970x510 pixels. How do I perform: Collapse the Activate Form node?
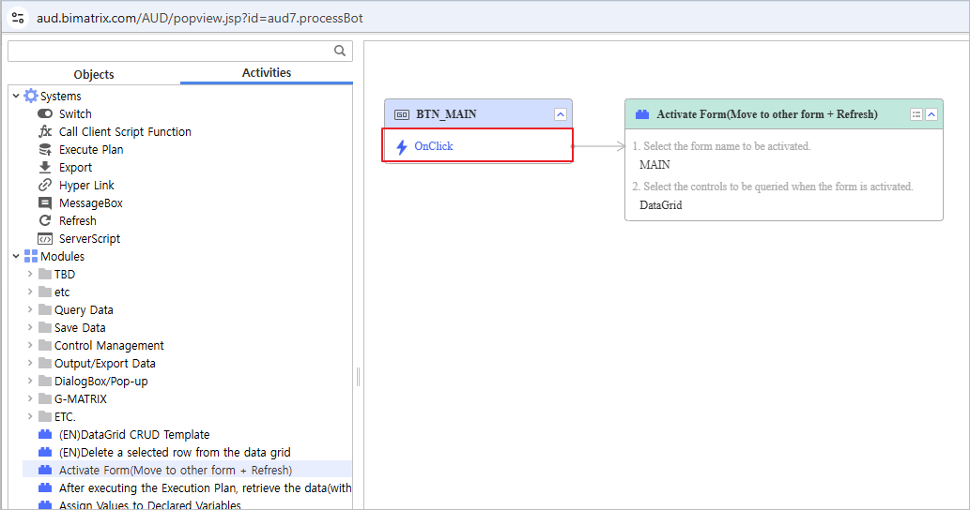(932, 114)
